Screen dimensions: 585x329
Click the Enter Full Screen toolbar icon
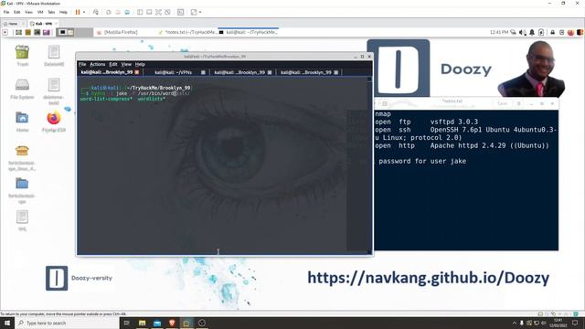click(x=158, y=12)
